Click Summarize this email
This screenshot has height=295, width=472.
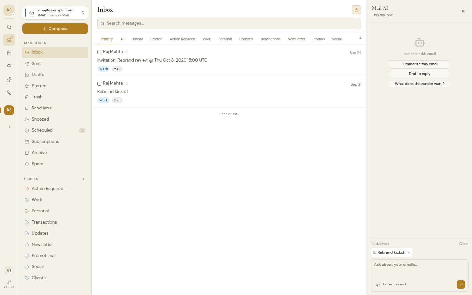420,64
